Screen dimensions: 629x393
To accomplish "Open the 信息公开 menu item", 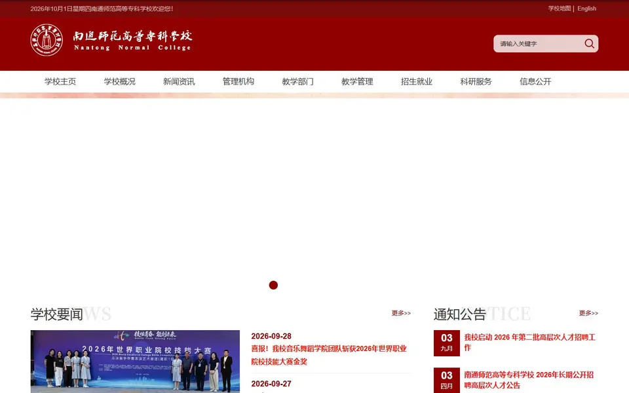I will pos(535,81).
